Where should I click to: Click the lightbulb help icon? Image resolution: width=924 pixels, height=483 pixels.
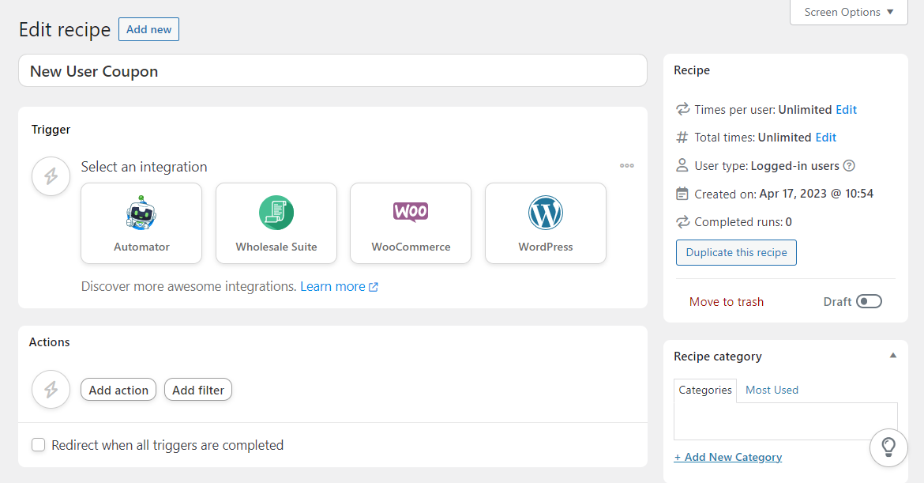pos(888,447)
